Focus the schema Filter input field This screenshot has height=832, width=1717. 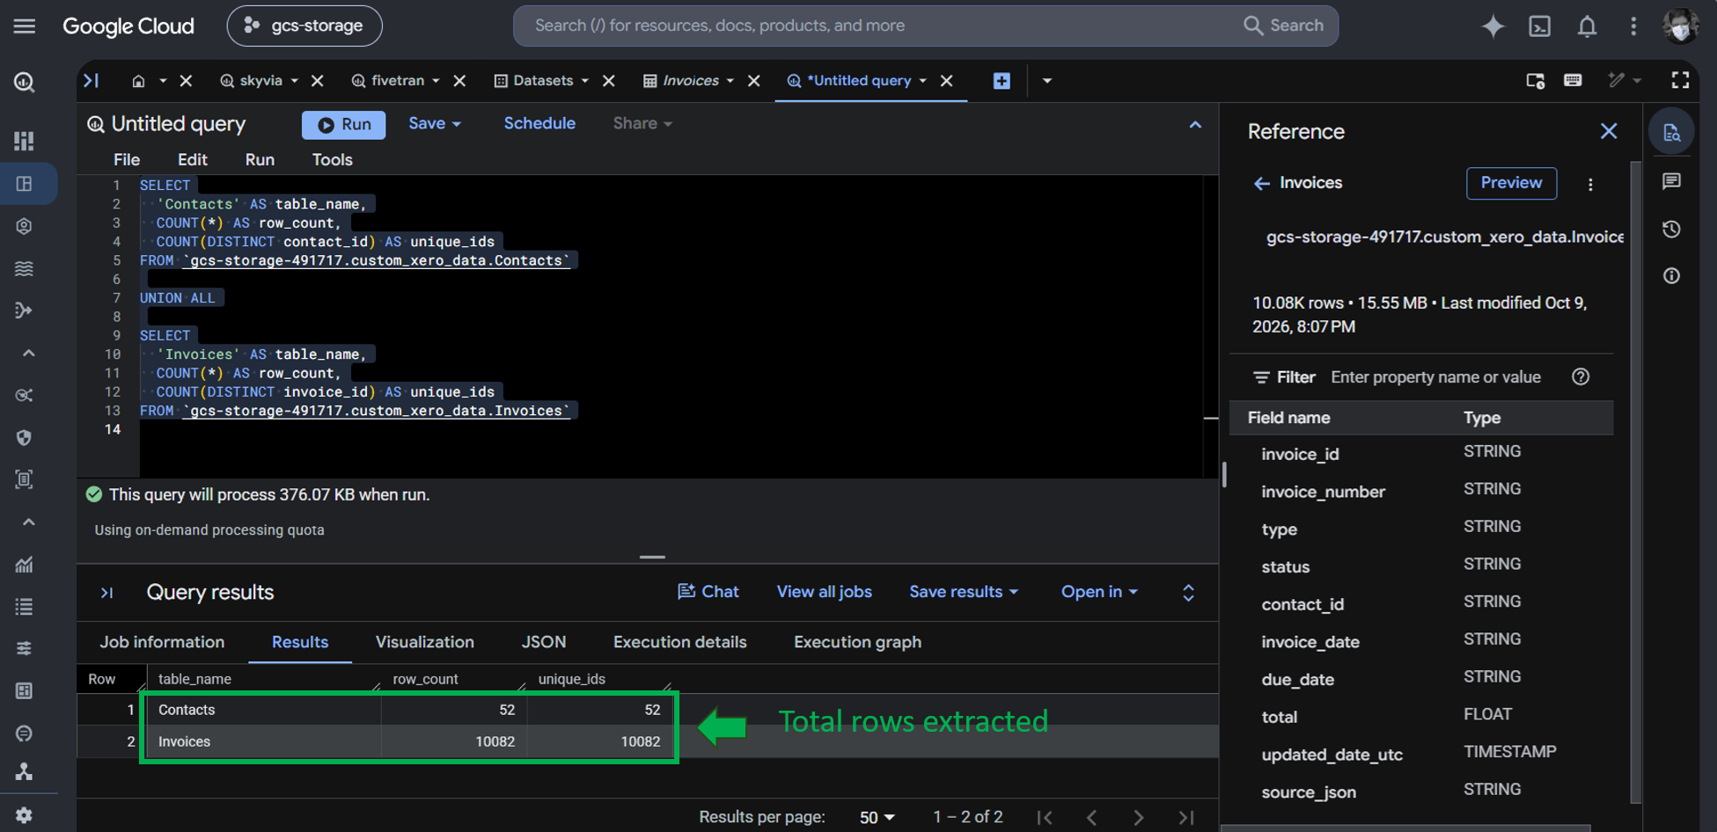(1436, 377)
